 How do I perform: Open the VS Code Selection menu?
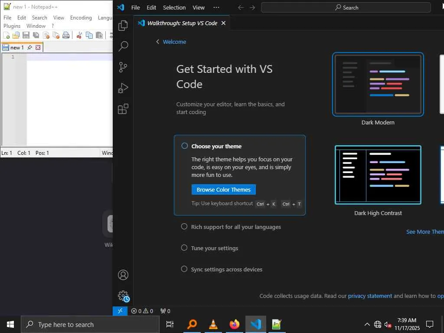(174, 8)
